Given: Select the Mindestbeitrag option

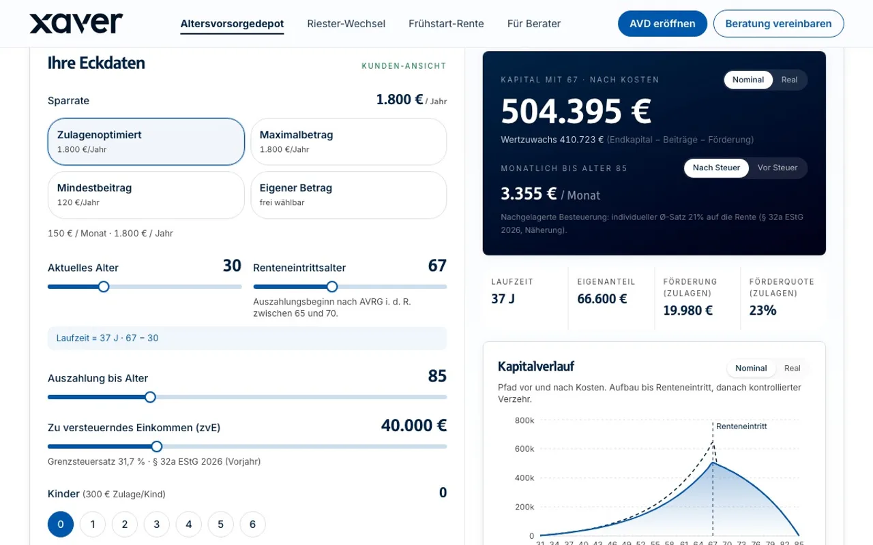Looking at the screenshot, I should [146, 195].
